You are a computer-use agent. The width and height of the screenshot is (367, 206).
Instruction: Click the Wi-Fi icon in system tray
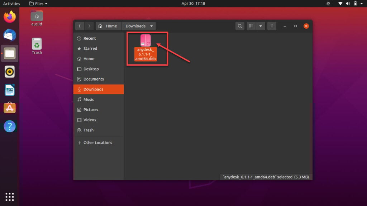click(x=340, y=4)
